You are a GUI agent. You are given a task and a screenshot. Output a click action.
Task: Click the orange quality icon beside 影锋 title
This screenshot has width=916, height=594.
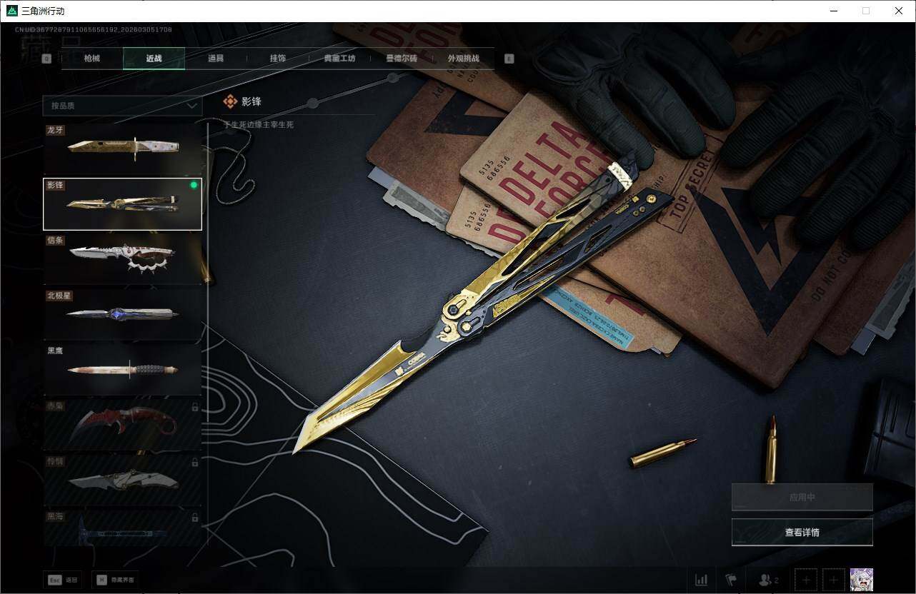(x=230, y=102)
